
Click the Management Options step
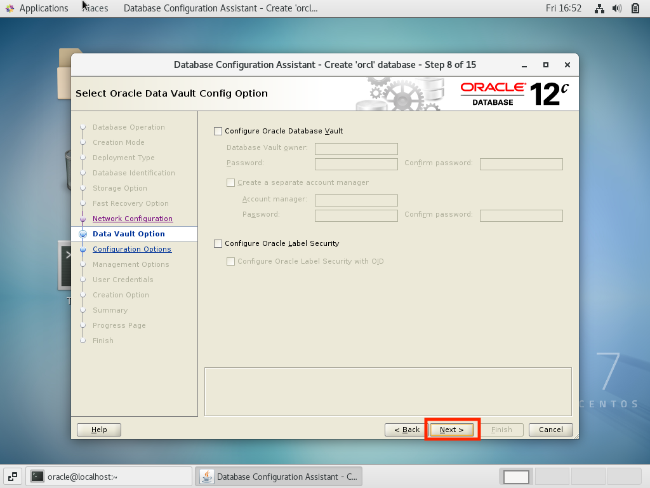pos(131,264)
